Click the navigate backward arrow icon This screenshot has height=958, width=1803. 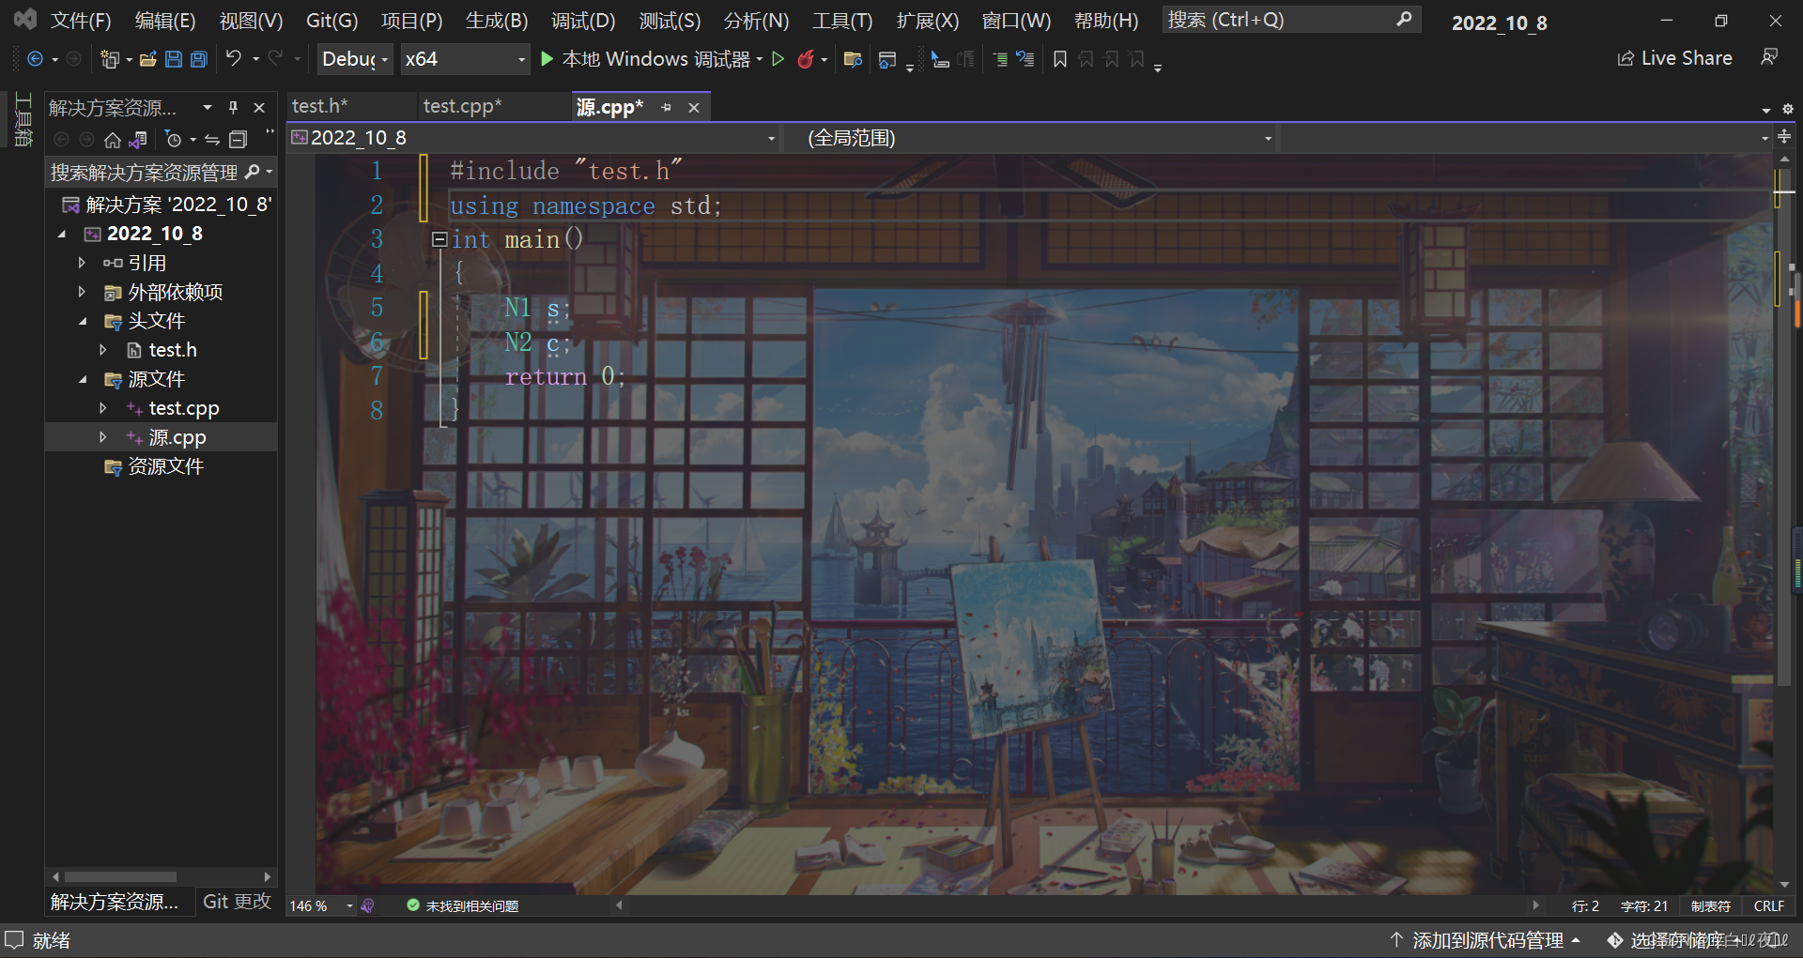pos(36,59)
